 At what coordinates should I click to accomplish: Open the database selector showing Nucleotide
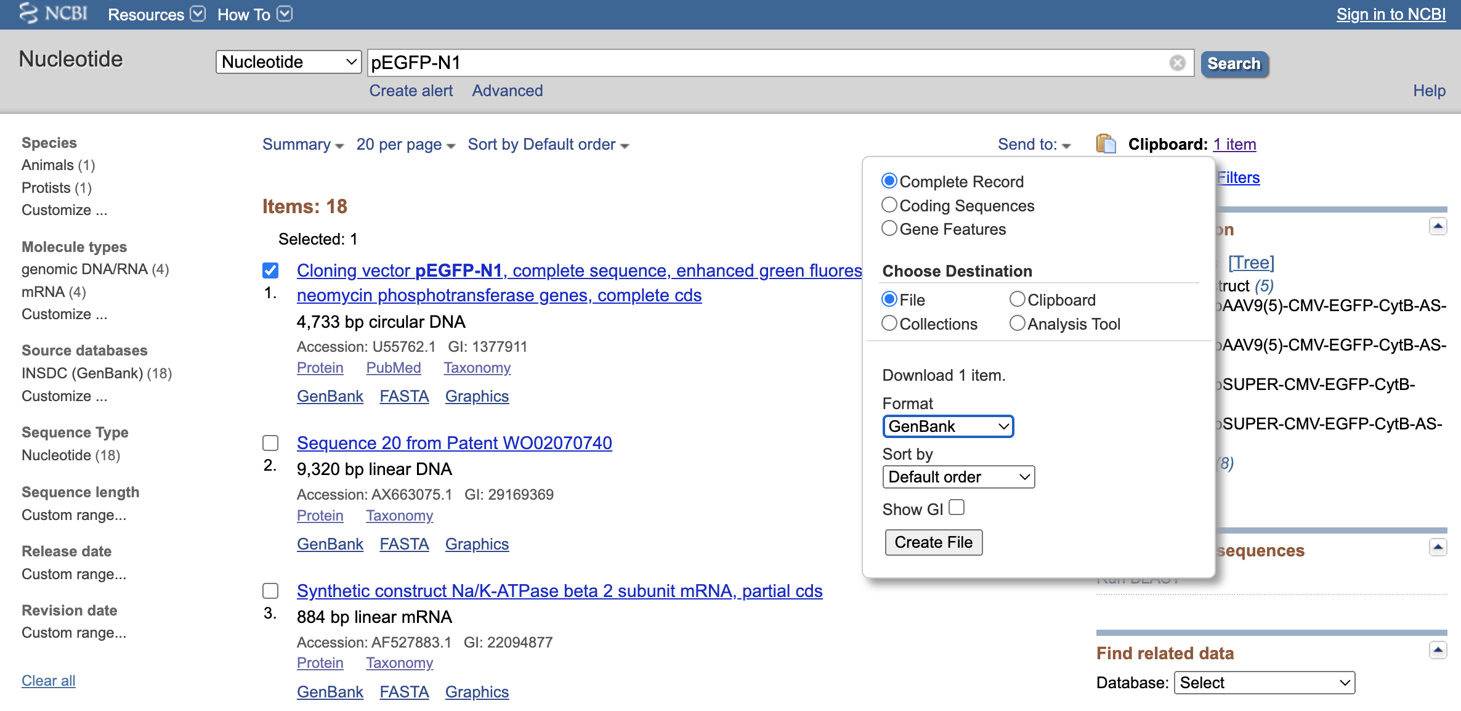288,62
